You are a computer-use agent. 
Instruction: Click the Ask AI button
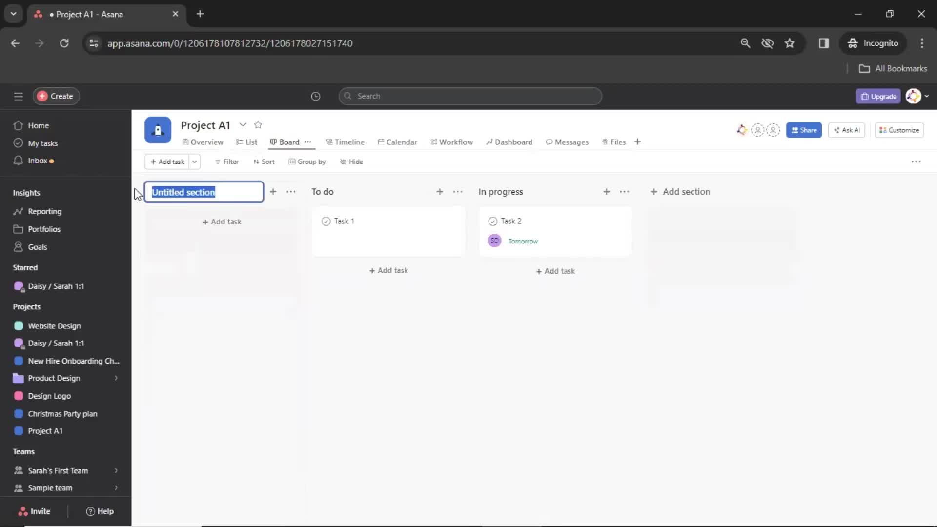click(847, 130)
